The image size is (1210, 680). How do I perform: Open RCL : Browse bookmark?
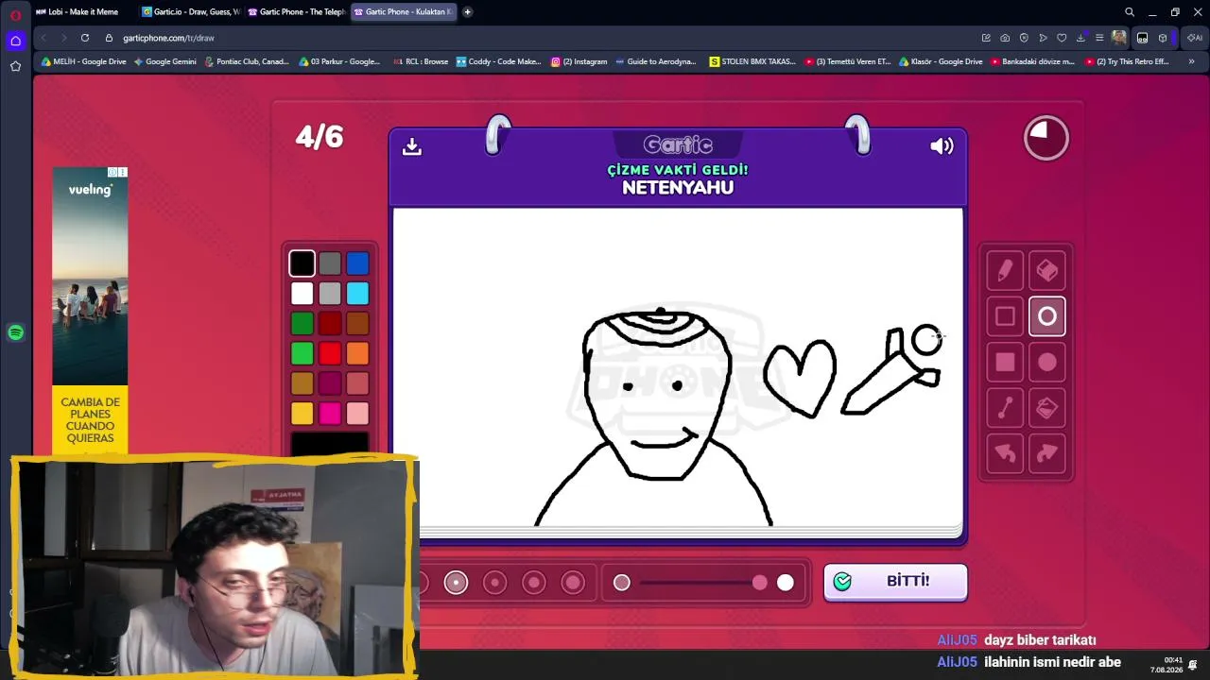[420, 61]
